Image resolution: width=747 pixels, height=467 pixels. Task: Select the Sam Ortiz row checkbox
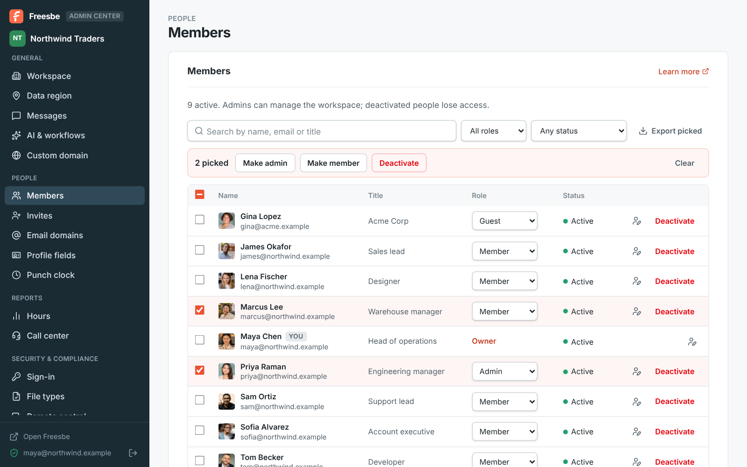(200, 400)
